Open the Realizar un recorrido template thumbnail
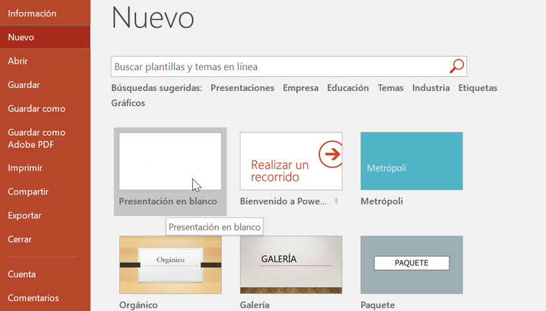 click(291, 161)
